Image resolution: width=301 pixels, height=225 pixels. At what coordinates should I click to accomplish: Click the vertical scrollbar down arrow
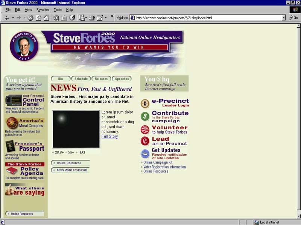[x=298, y=216]
